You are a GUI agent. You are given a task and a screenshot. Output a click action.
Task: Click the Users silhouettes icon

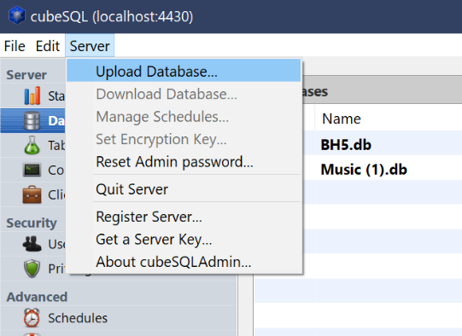[x=32, y=244]
